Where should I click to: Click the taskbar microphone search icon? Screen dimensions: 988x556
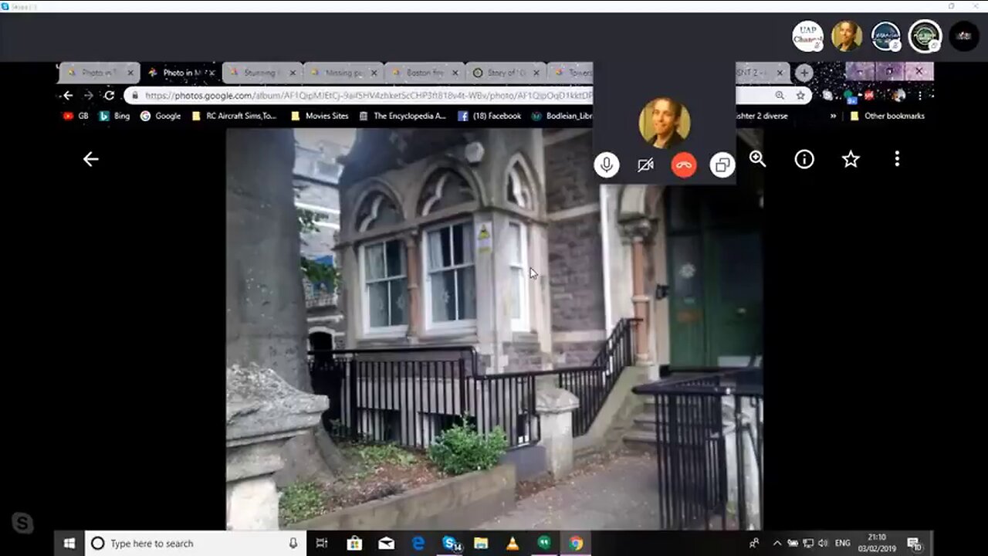tap(293, 544)
